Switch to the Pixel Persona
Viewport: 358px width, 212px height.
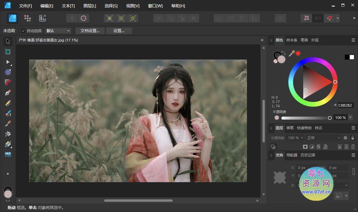[x=28, y=18]
